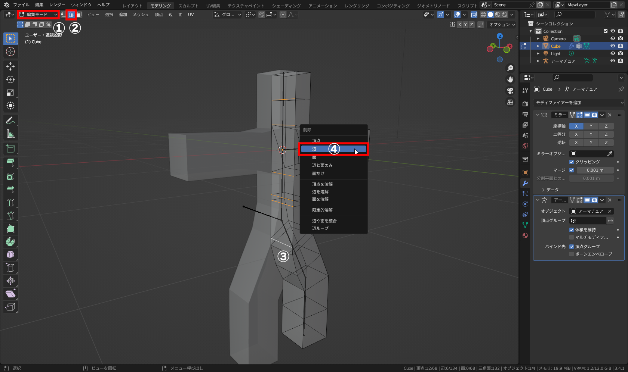628x372 pixels.
Task: Click the ミラーオブジェクト object field
Action: pos(588,154)
